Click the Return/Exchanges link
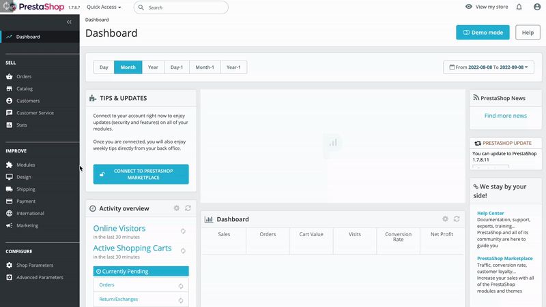Viewport: 546px width, 307px height. [118, 300]
